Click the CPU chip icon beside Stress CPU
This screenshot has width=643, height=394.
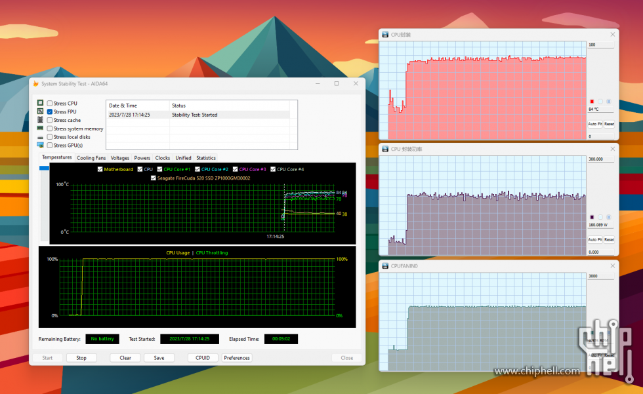point(40,103)
